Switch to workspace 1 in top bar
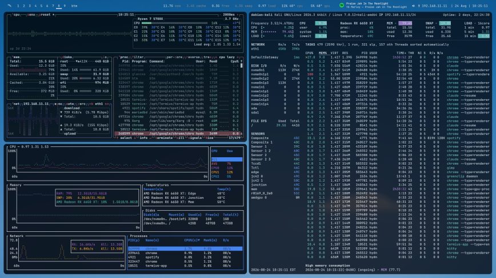This screenshot has height=278, width=496. (x=18, y=6)
